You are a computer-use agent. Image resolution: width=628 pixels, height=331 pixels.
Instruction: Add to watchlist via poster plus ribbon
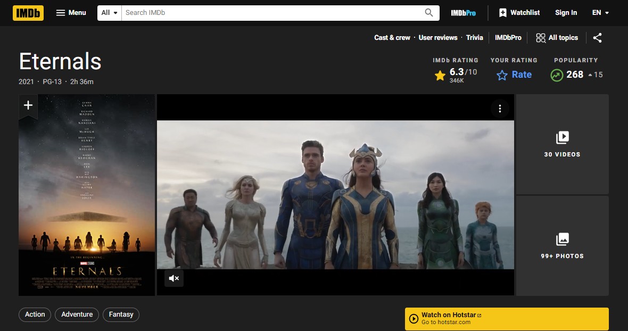[28, 106]
